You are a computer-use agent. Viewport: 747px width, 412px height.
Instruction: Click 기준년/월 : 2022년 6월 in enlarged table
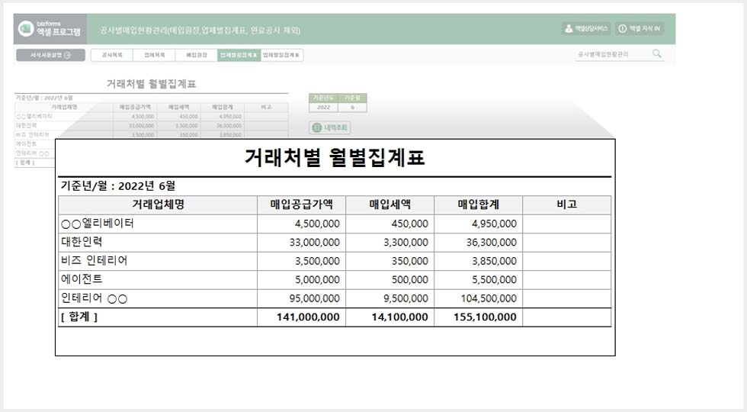tap(118, 186)
